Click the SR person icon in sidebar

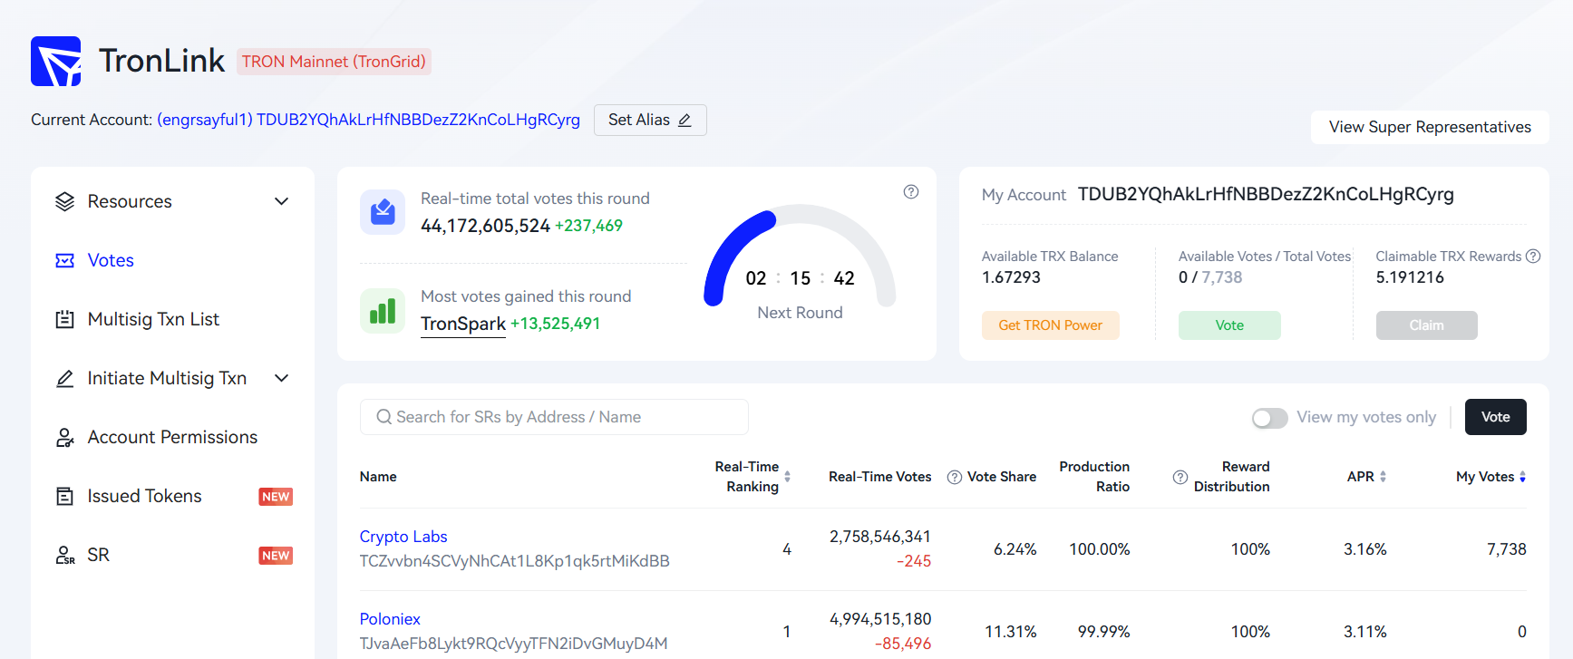(x=64, y=555)
